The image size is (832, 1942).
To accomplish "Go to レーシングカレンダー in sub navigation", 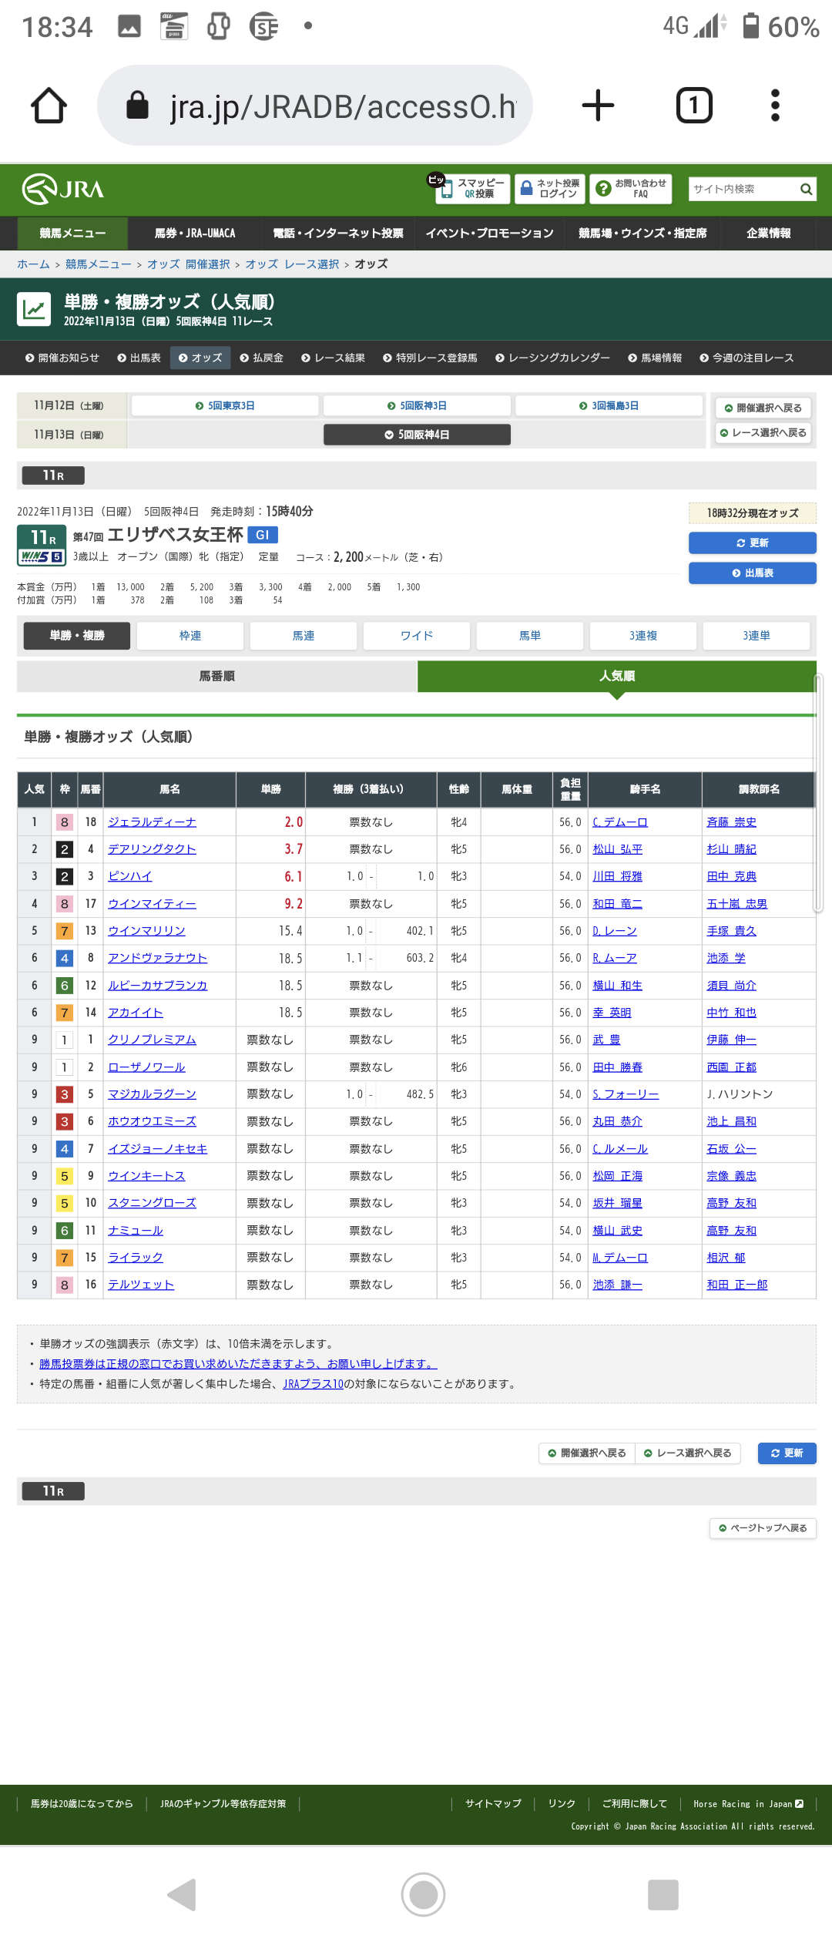I will pos(552,358).
